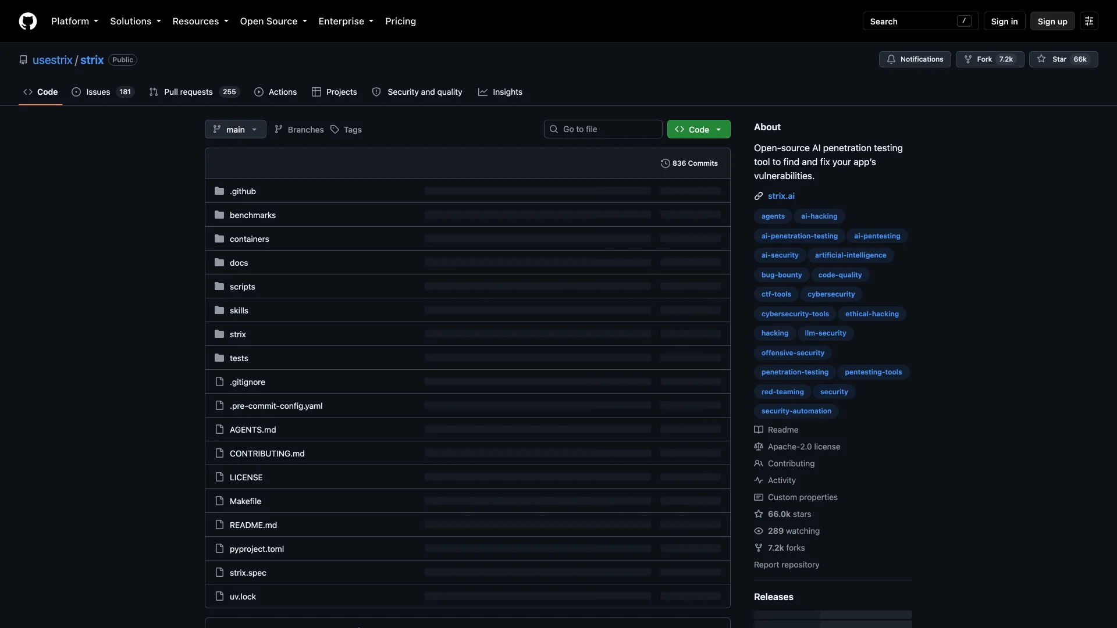This screenshot has height=628, width=1117.
Task: Expand the Platform menu
Action: tap(74, 21)
